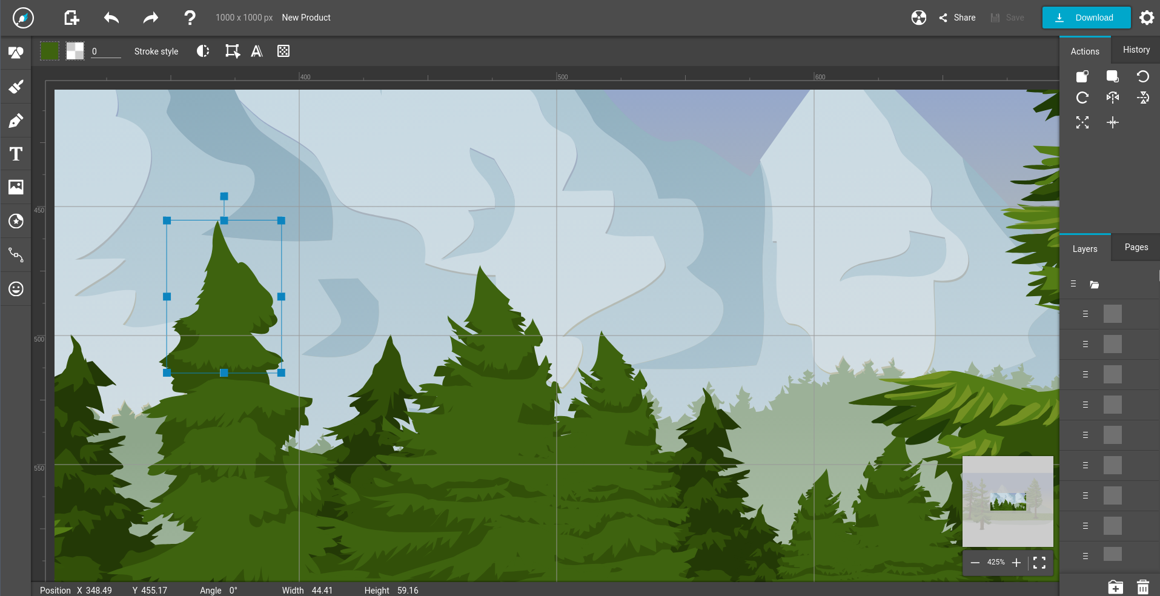
Task: Share the design
Action: pos(957,18)
